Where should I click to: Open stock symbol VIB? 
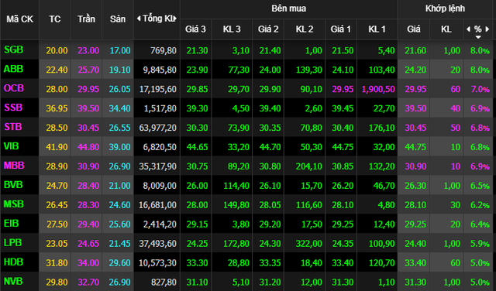11,146
